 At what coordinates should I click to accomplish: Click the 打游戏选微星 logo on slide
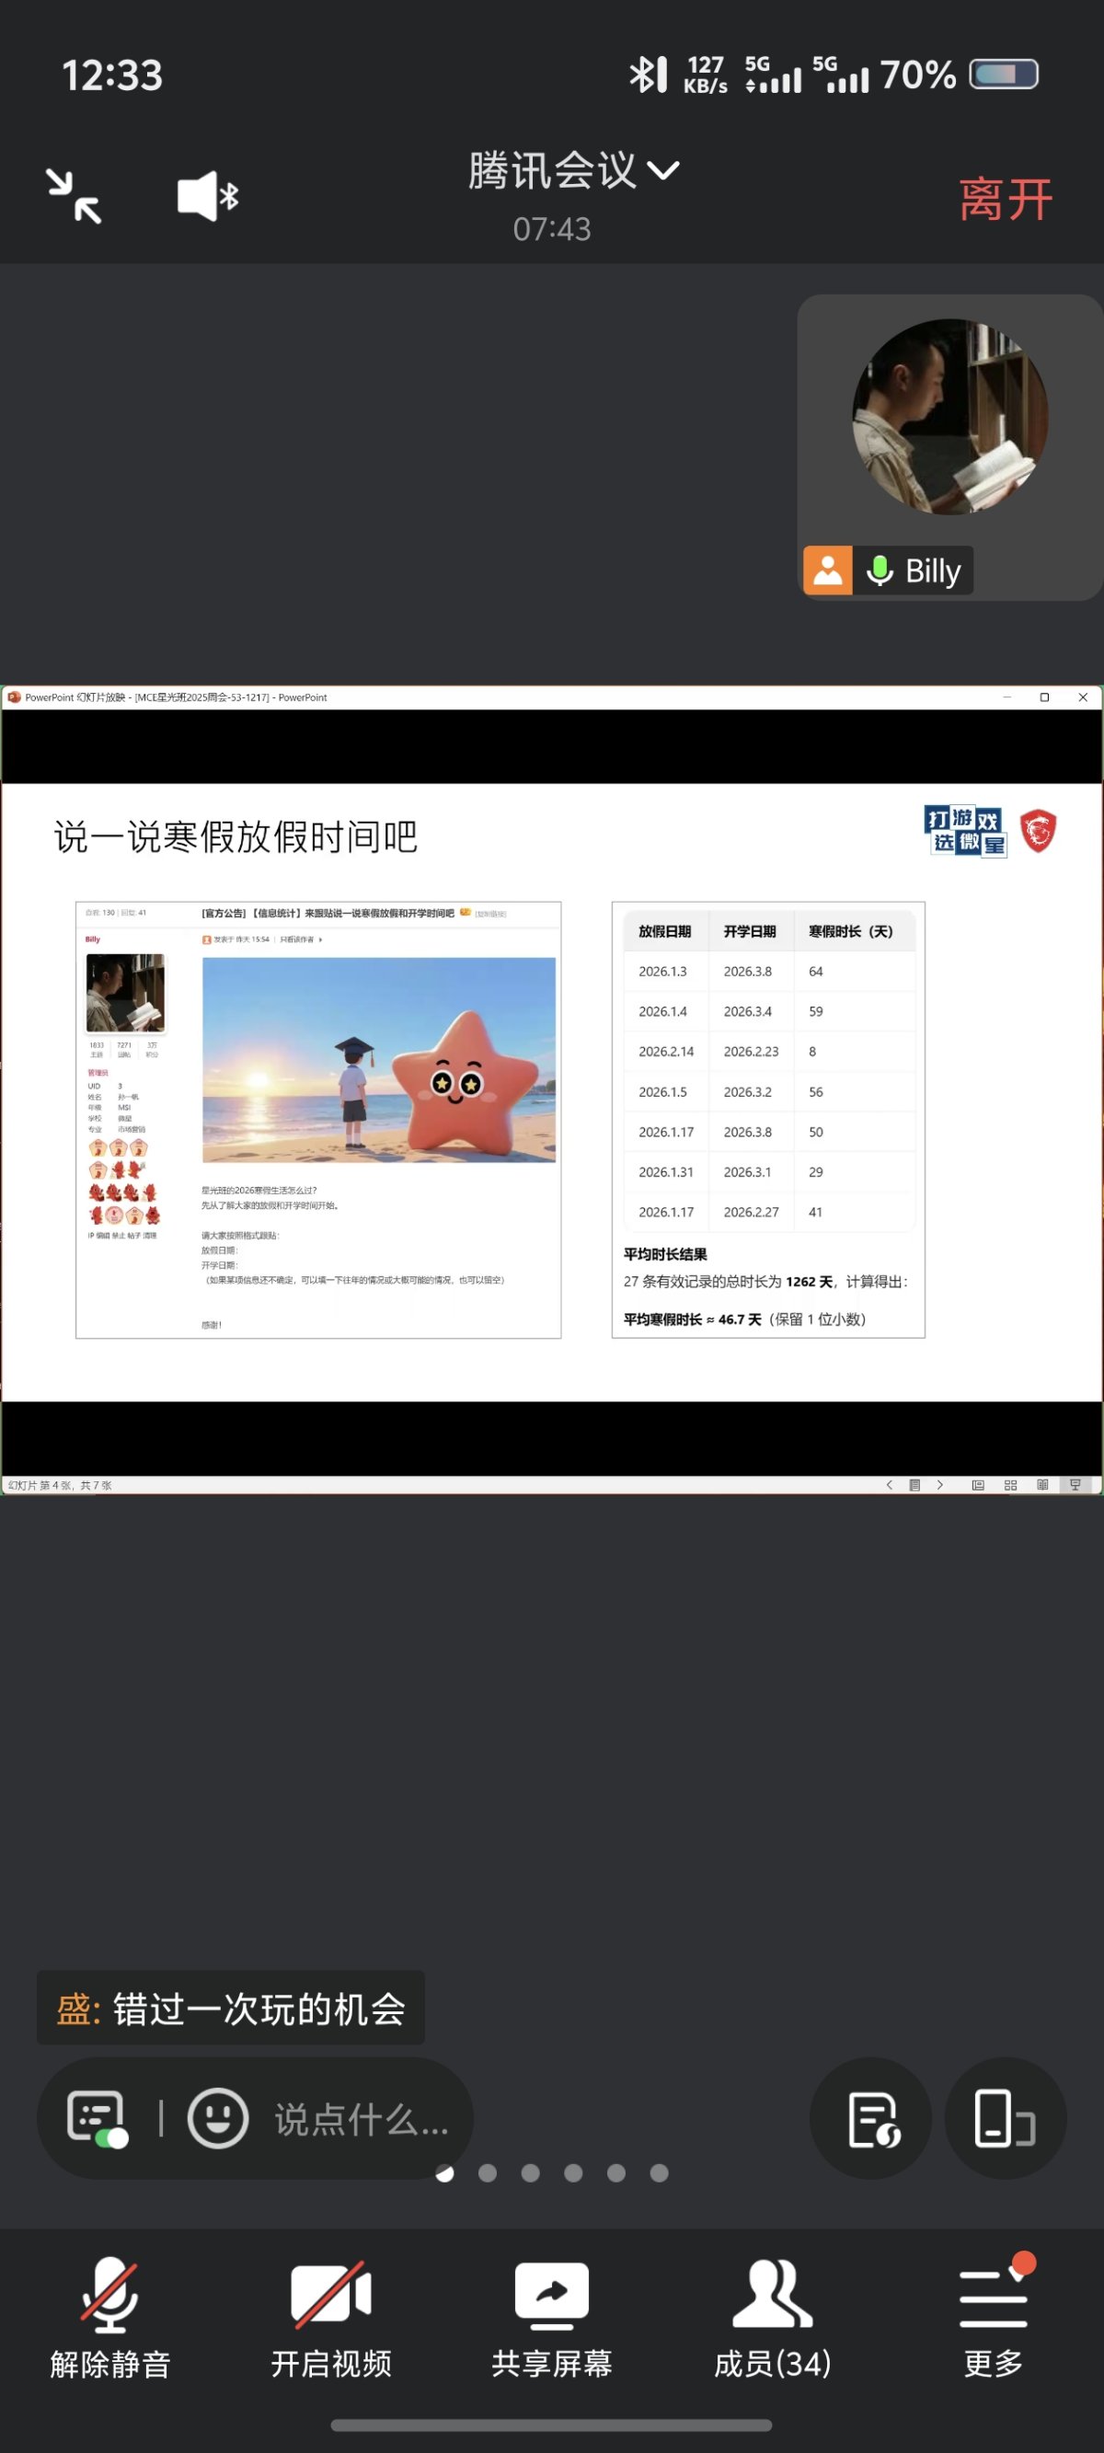click(965, 830)
